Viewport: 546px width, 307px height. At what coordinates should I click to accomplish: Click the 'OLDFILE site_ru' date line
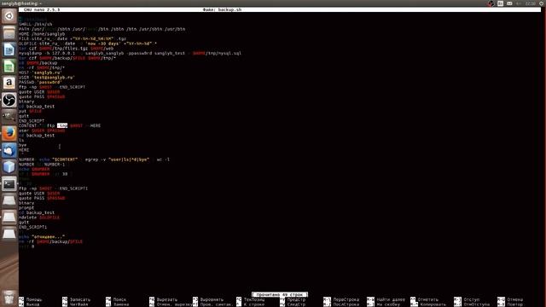pos(88,43)
